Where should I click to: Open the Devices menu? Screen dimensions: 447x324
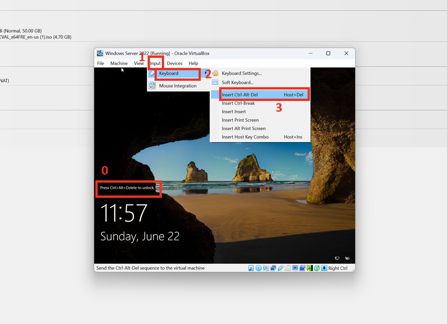click(x=175, y=63)
